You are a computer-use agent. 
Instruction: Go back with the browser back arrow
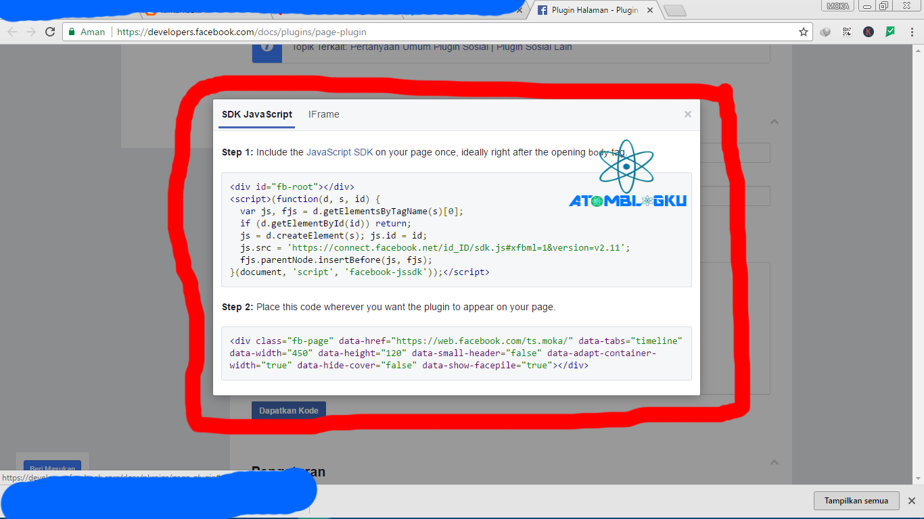tap(12, 32)
